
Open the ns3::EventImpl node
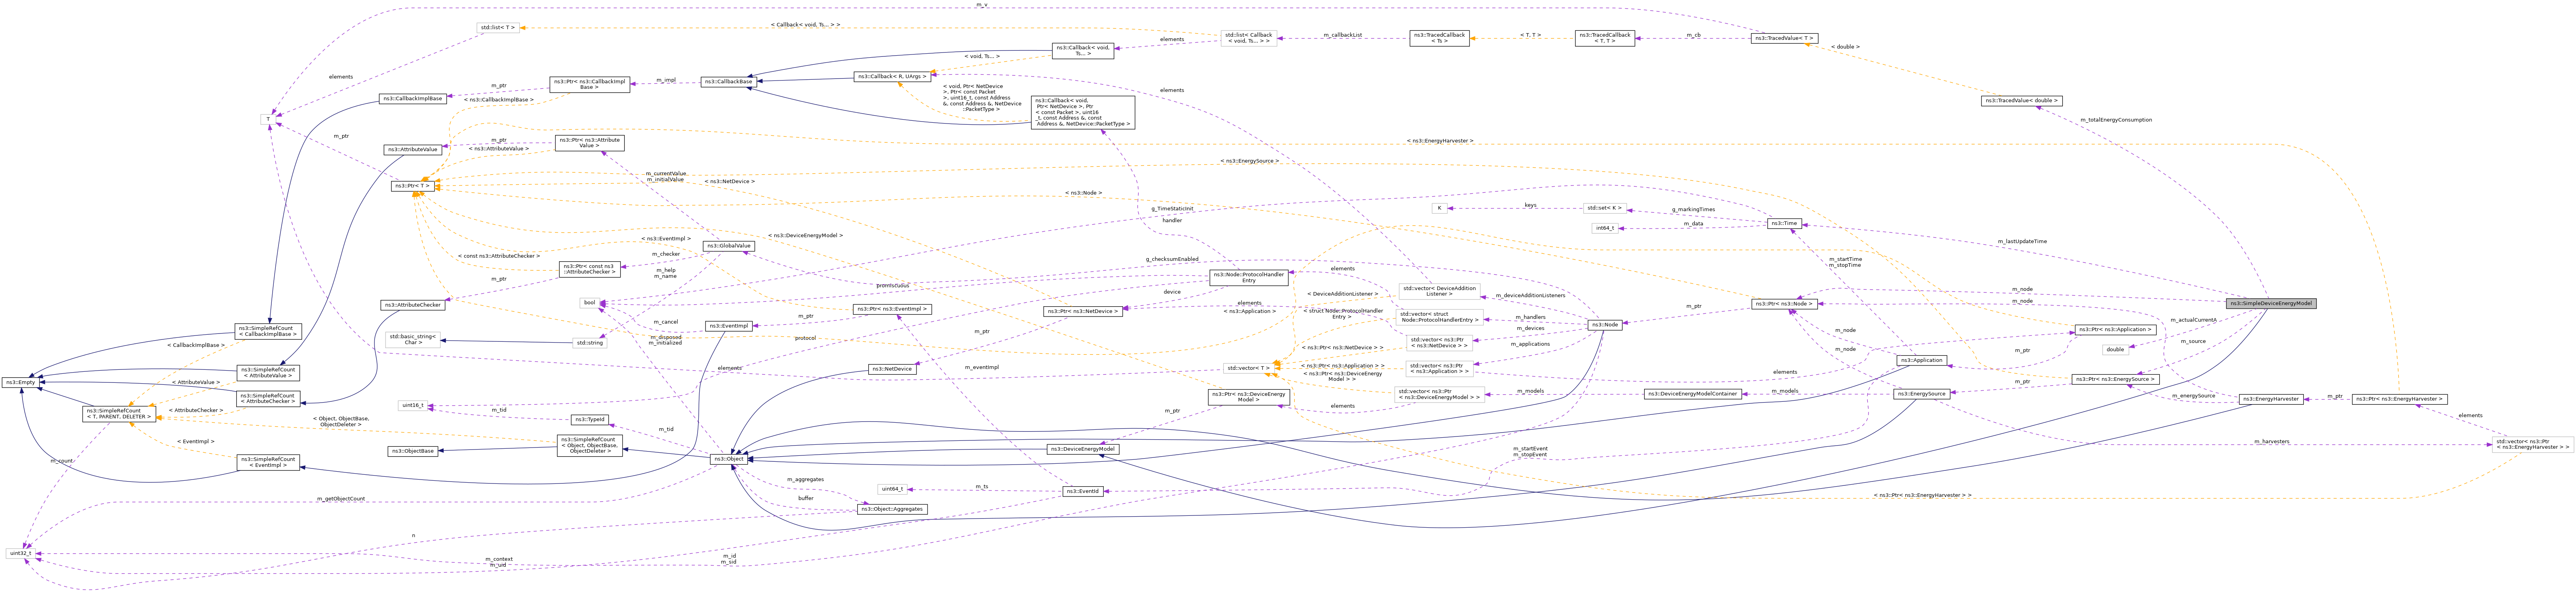pos(728,326)
